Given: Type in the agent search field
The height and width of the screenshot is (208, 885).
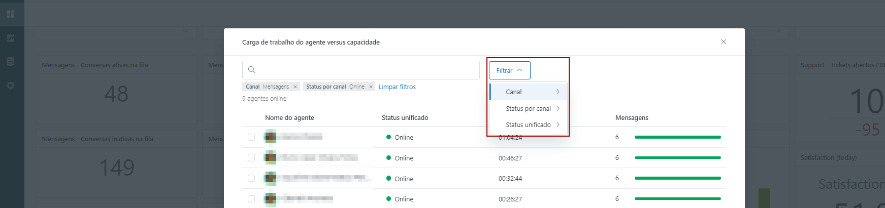Looking at the screenshot, I should pos(366,70).
